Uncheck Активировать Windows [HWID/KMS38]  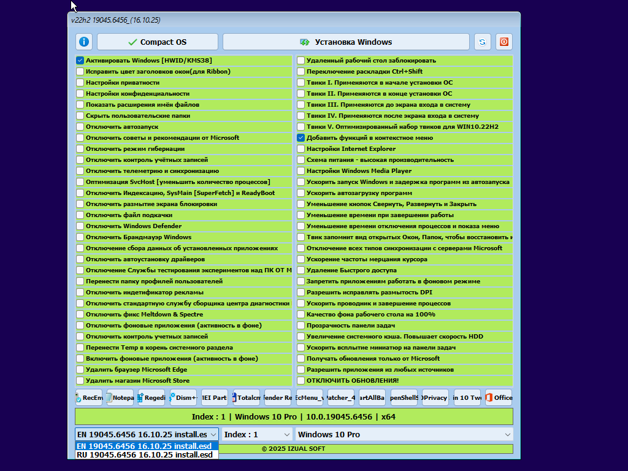click(x=80, y=61)
